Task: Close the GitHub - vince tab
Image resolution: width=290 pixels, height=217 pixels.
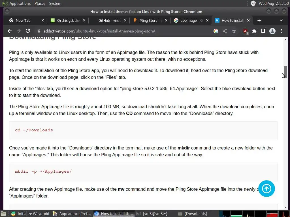Action: tap(125, 20)
